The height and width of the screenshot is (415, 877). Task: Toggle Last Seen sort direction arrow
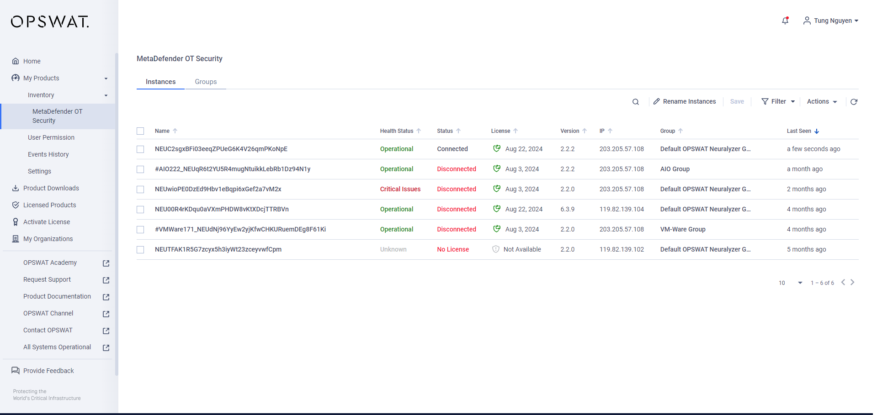coord(817,131)
